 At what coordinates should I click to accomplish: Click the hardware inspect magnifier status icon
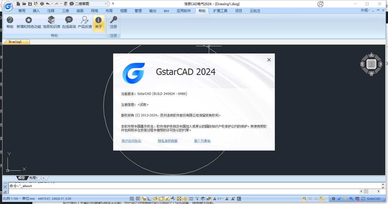point(351,199)
